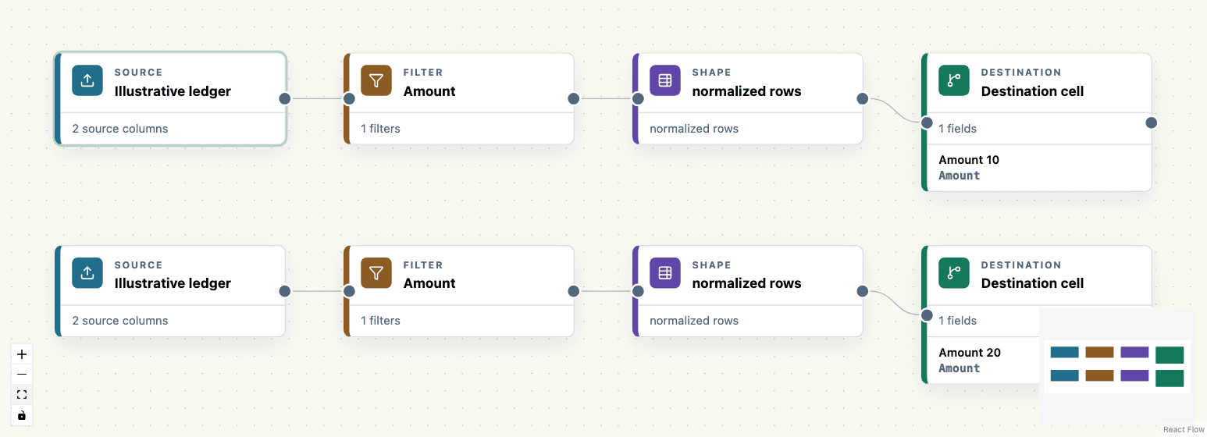Click the upper blue rectangle in the minimap
The width and height of the screenshot is (1207, 437).
point(1065,353)
